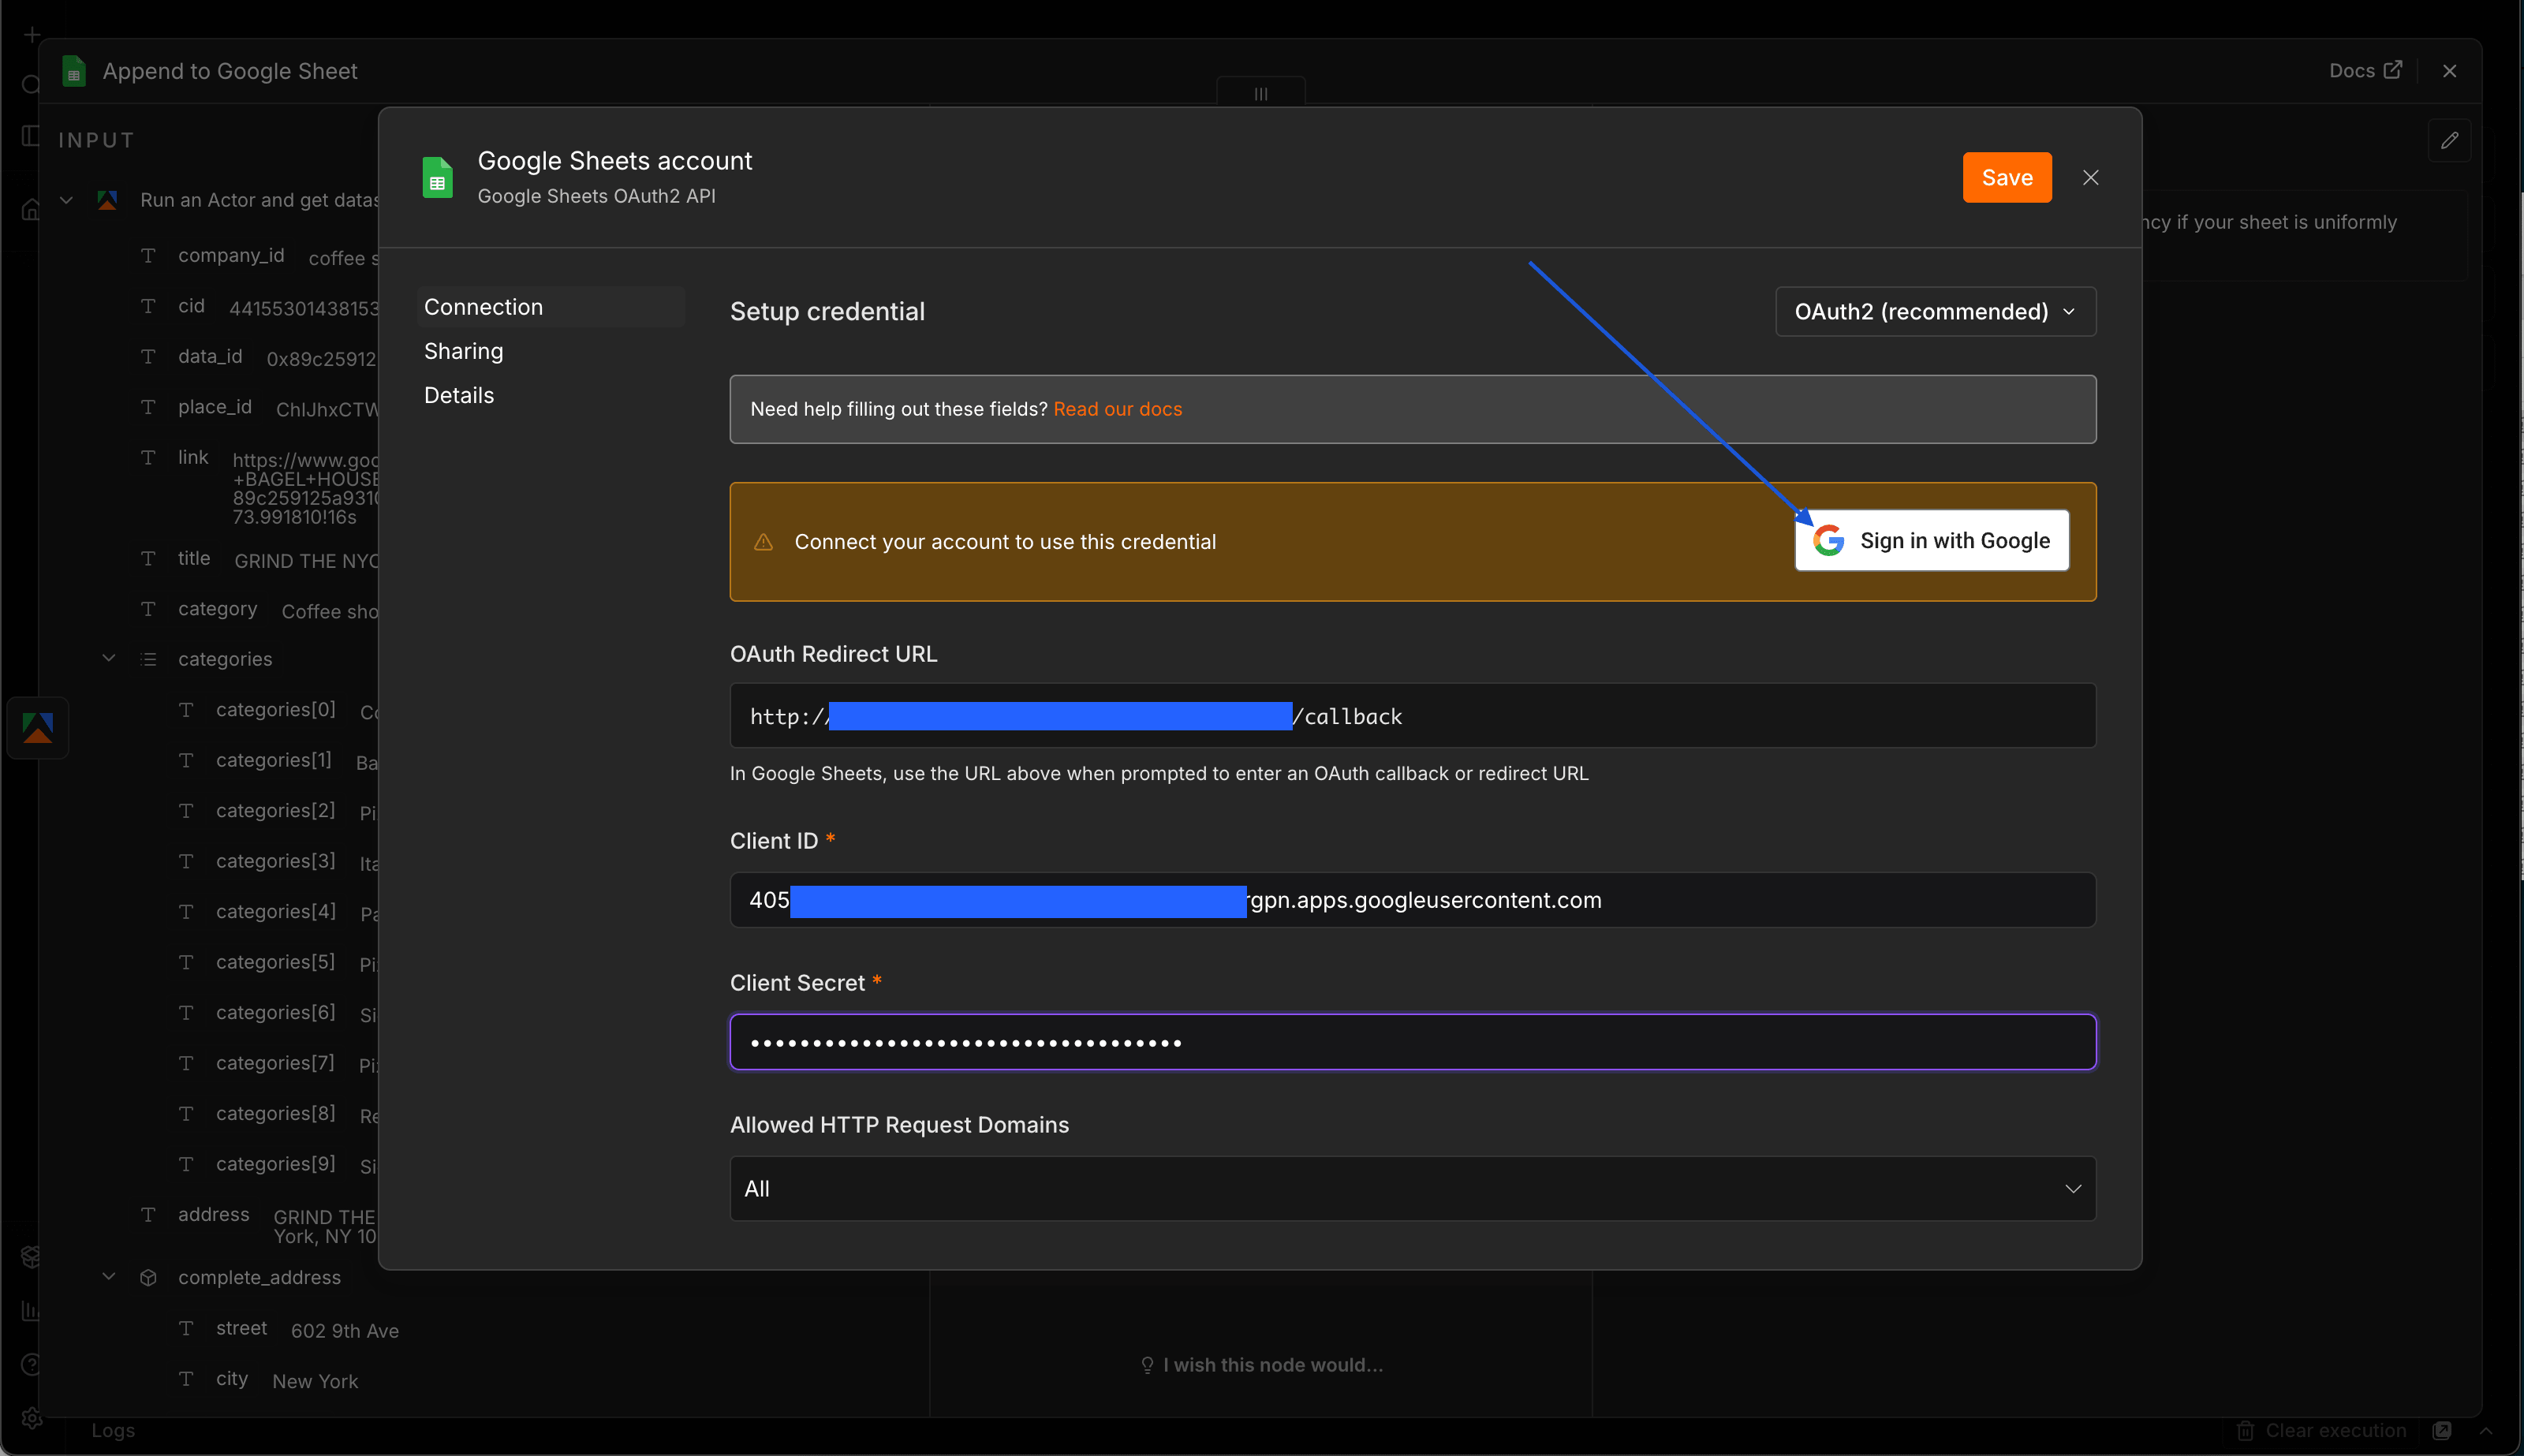Select the address field
This screenshot has height=1456, width=2524.
[x=213, y=1215]
